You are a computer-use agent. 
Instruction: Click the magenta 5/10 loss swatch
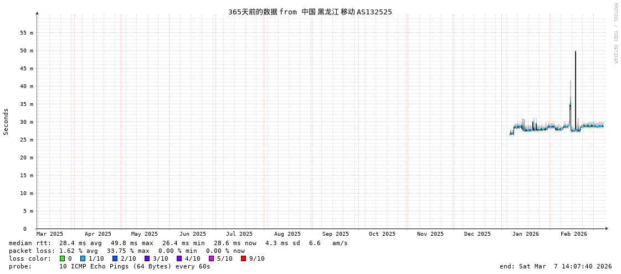coord(211,258)
